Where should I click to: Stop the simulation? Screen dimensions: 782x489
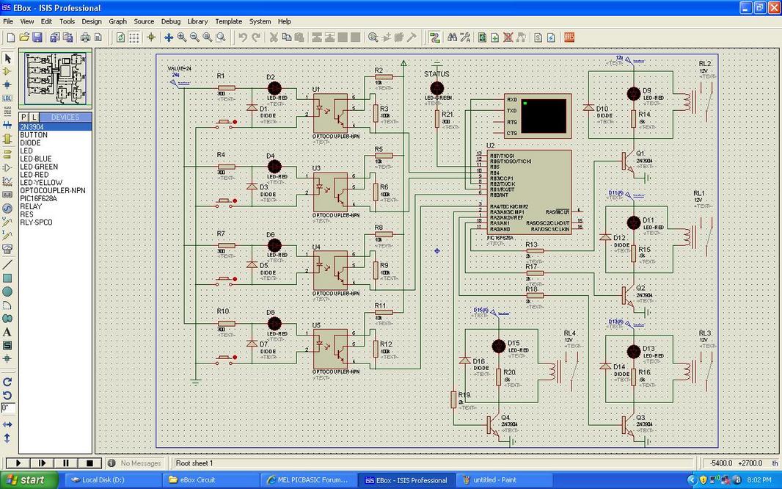click(x=89, y=463)
